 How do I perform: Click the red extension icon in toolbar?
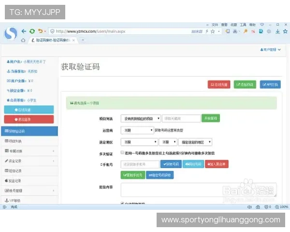[253, 31]
